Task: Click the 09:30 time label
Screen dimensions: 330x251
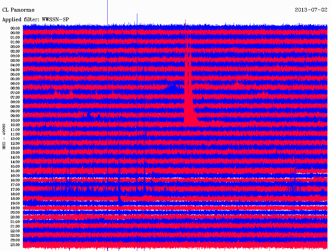Action: tap(15, 116)
